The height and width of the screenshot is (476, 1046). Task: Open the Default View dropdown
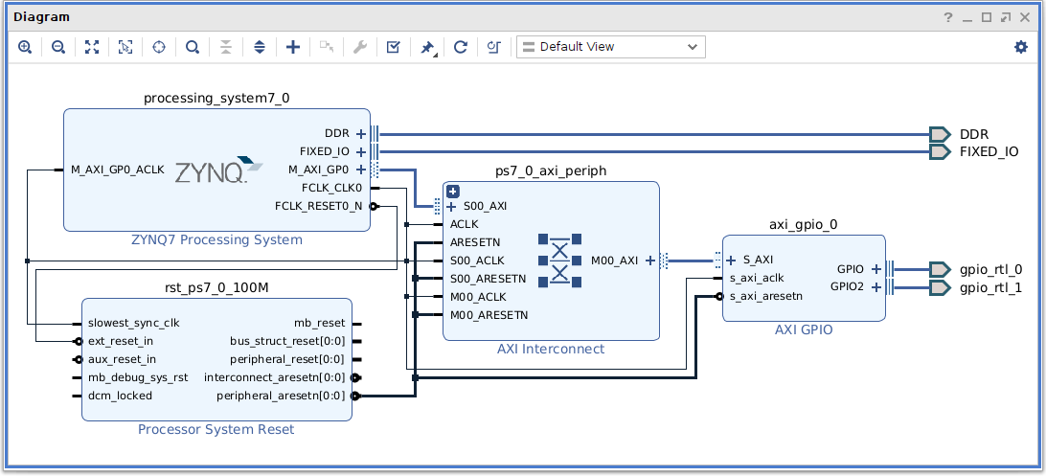pyautogui.click(x=610, y=47)
